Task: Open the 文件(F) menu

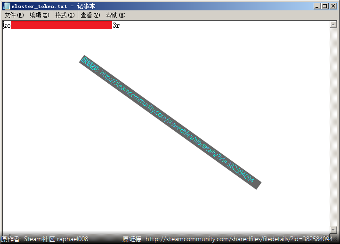Action: click(x=14, y=15)
